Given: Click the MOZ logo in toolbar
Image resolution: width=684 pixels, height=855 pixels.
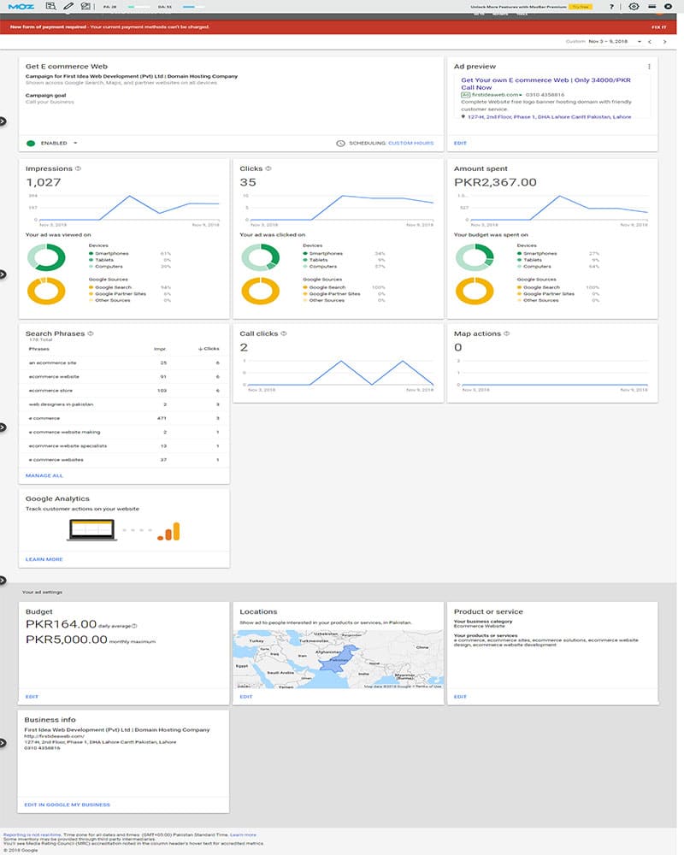Looking at the screenshot, I should point(21,7).
